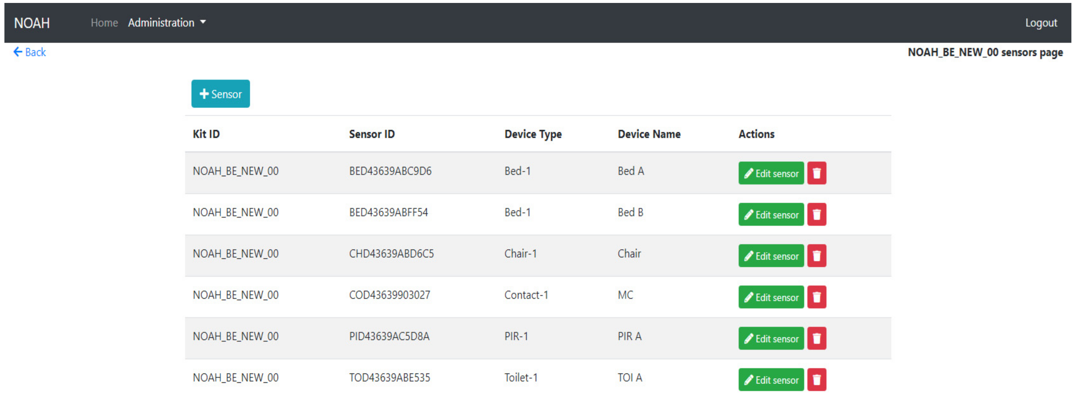Edit sensor PID43639AC5D8A
The image size is (1075, 395).
pyautogui.click(x=771, y=338)
